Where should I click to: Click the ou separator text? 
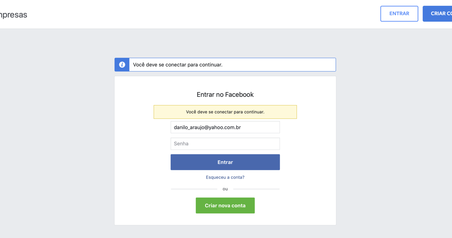pos(225,189)
